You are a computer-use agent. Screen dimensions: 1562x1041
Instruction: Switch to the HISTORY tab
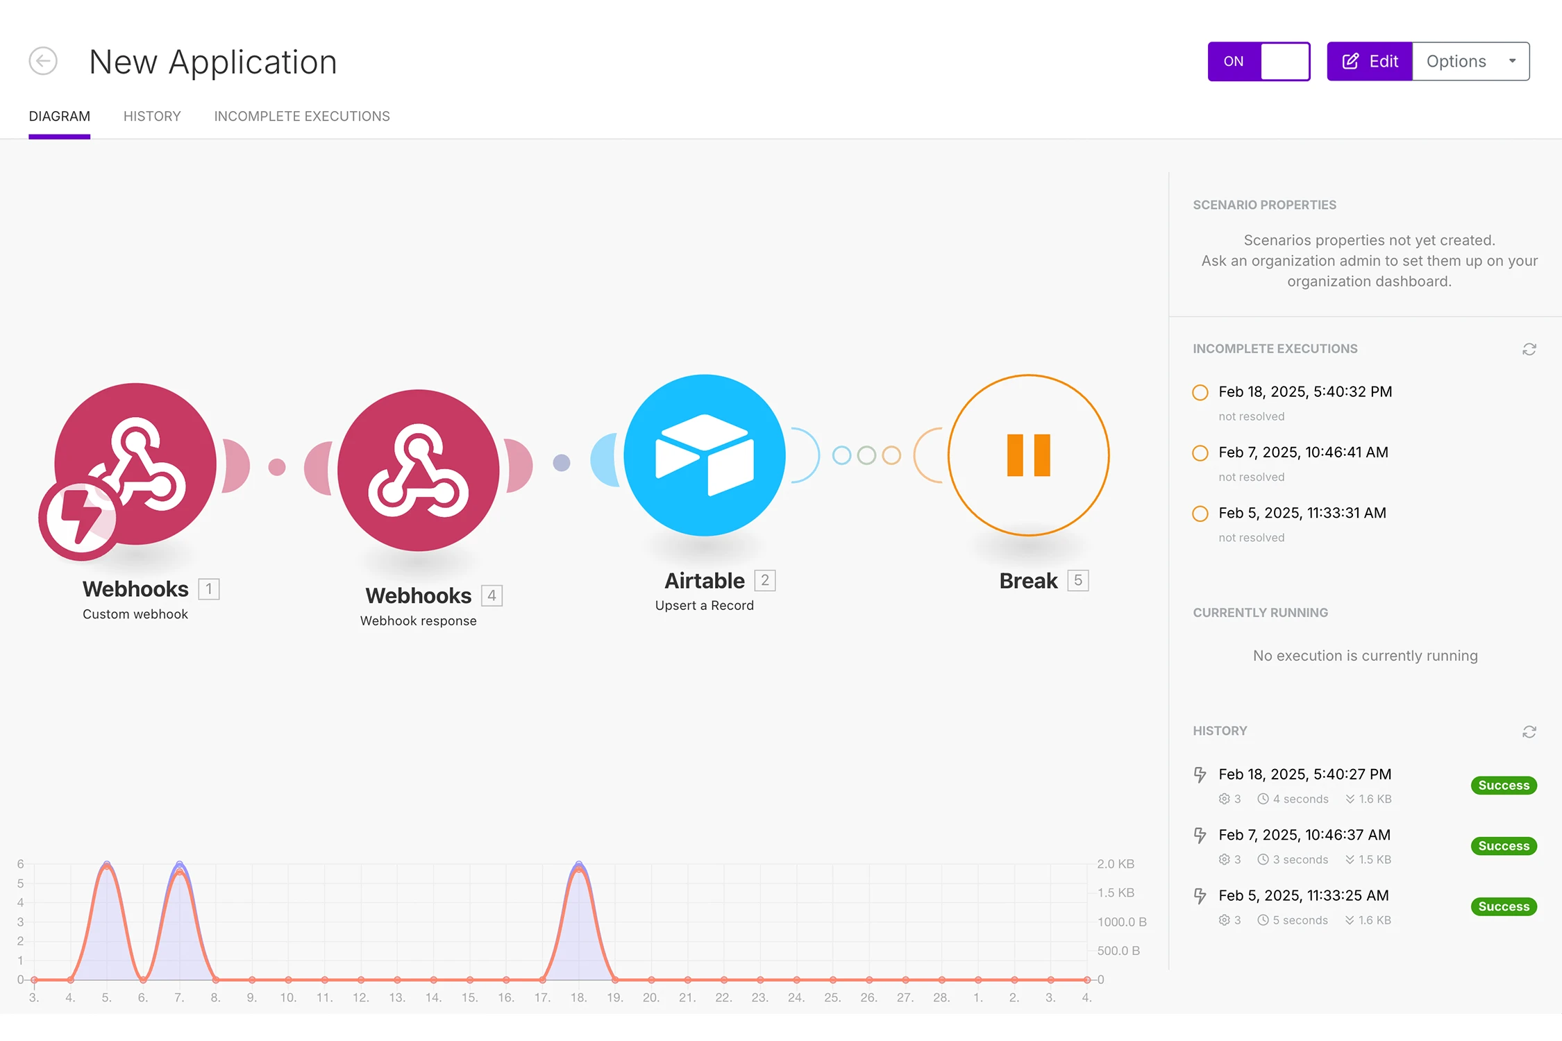[x=152, y=115]
